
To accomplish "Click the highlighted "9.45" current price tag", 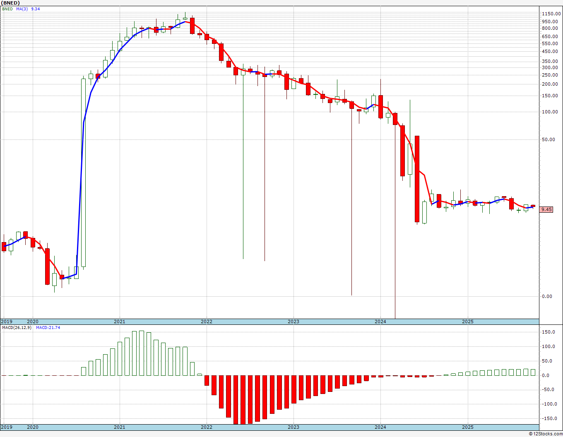I will tap(546, 209).
